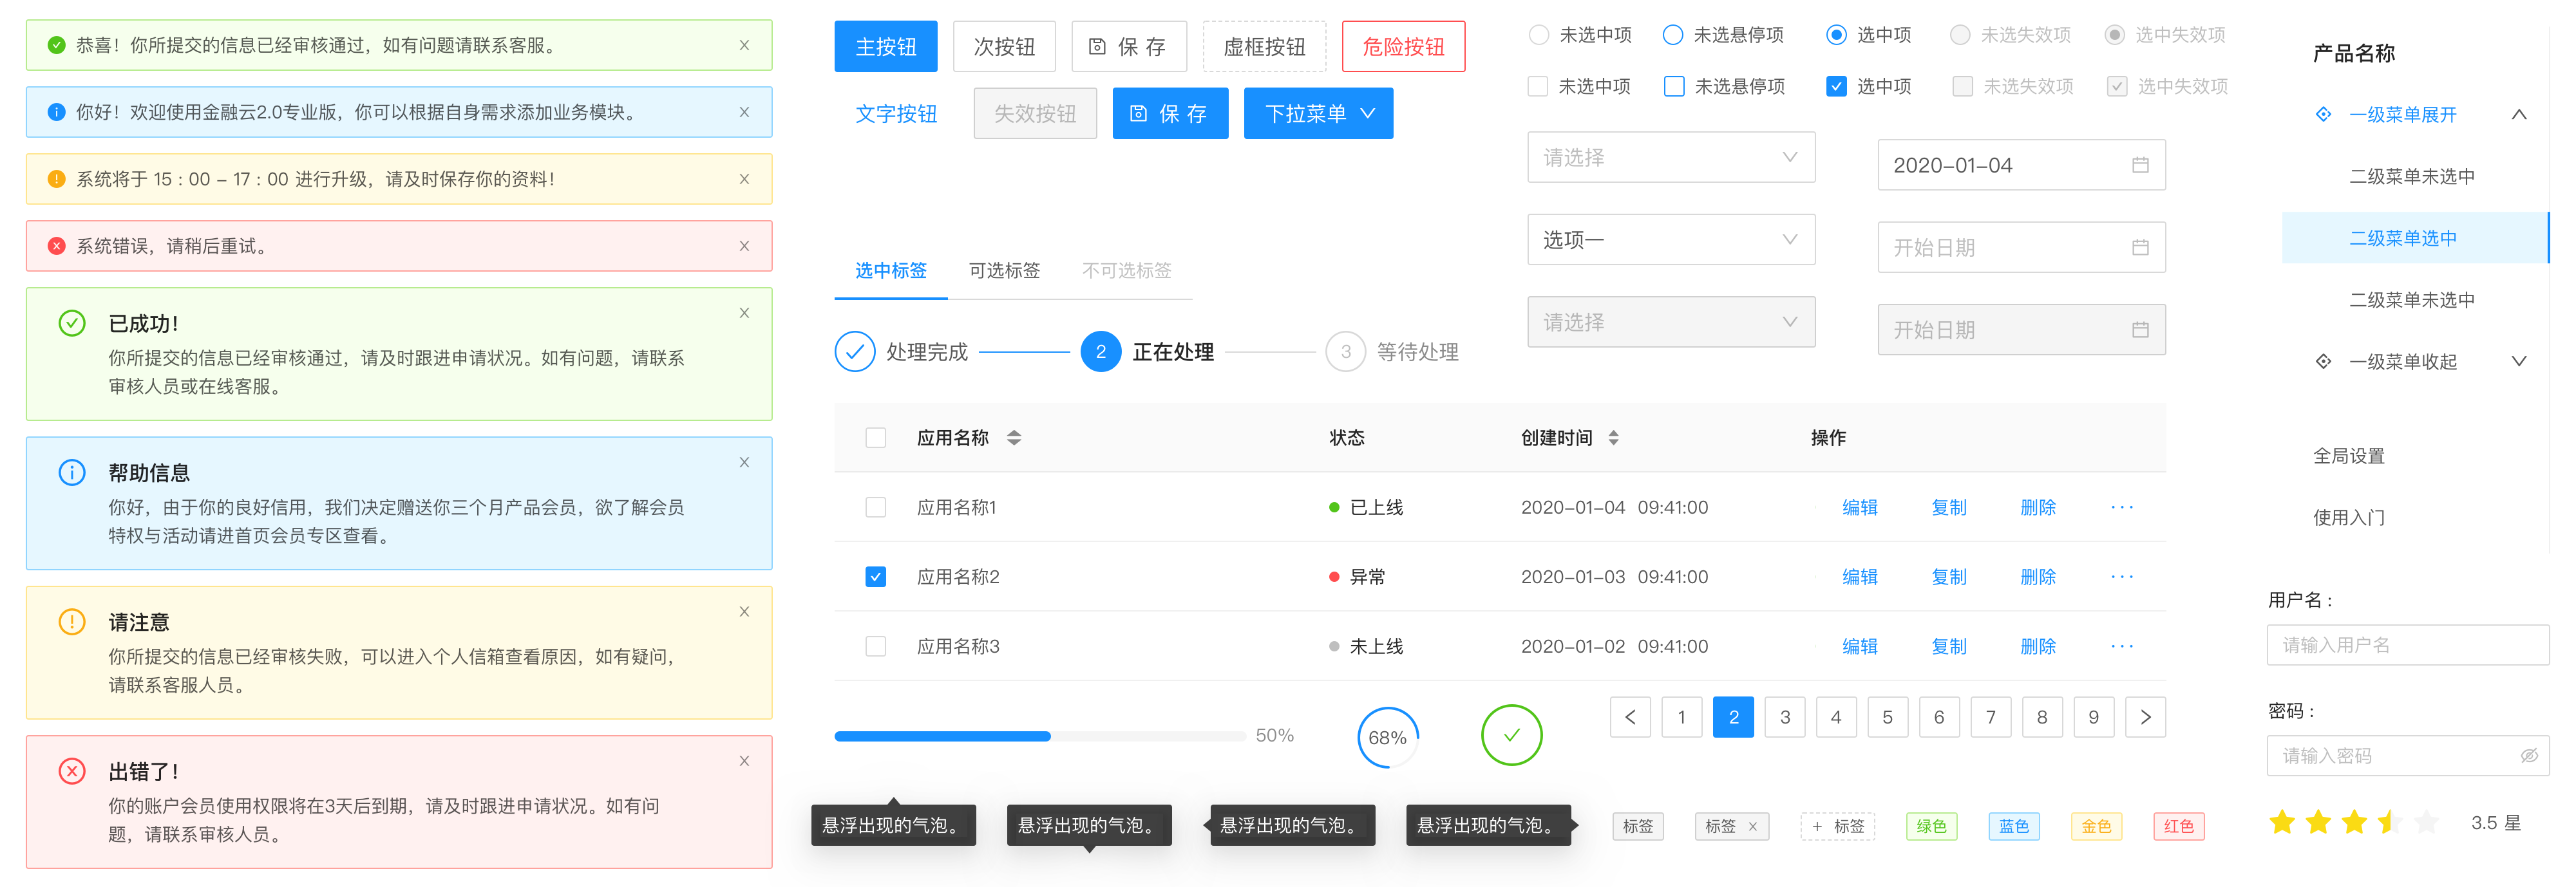Viewport: 2576px width, 887px height.
Task: Switch to the 可选标签 tab
Action: [1004, 270]
